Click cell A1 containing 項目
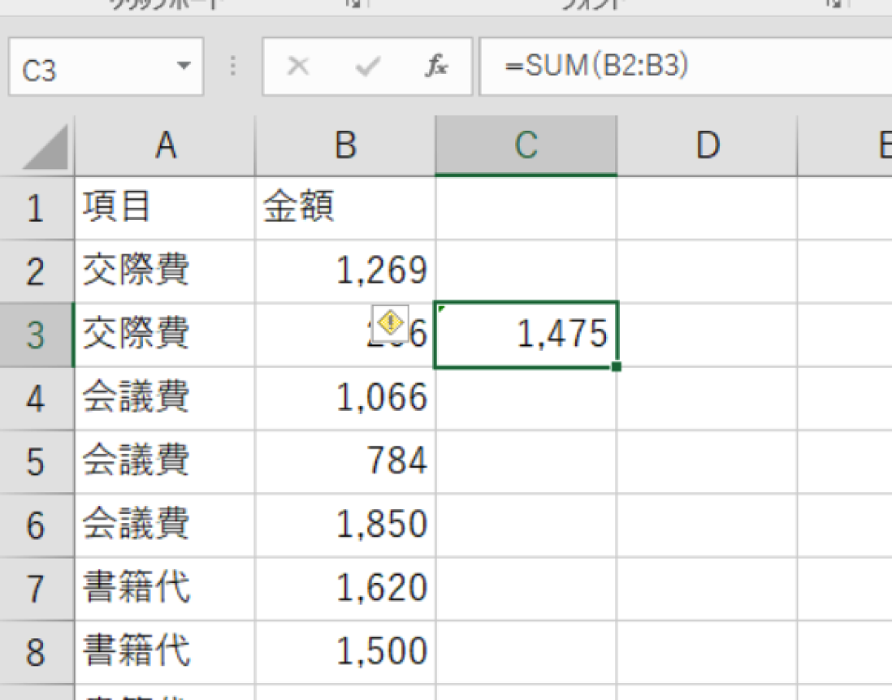 point(165,208)
